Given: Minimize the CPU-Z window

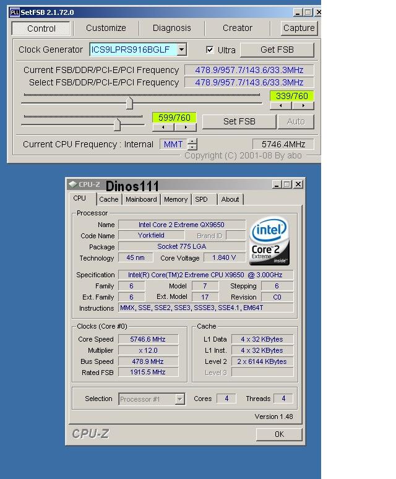Looking at the screenshot, I should 277,184.
